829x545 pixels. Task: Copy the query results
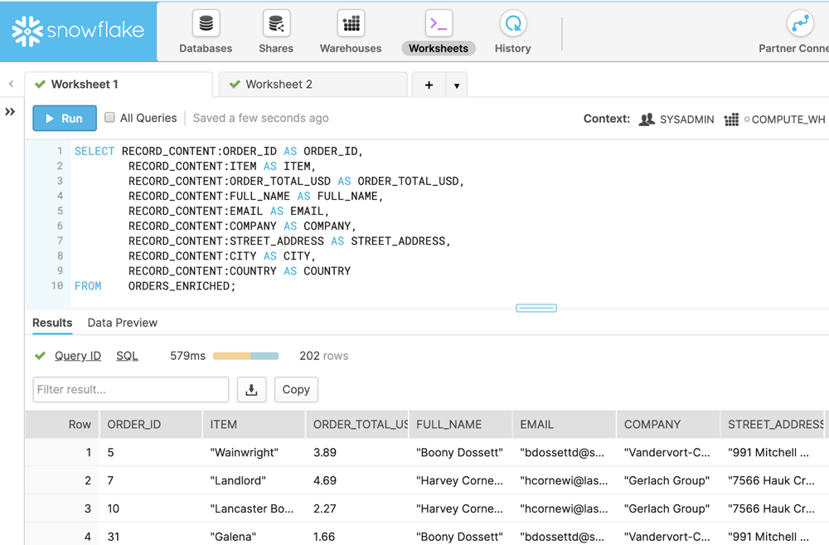pyautogui.click(x=296, y=389)
